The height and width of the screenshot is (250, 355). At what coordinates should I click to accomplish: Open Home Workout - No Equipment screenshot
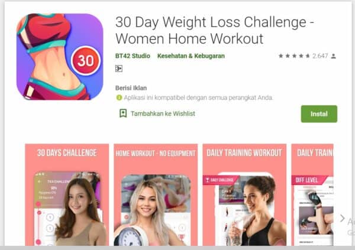(x=156, y=194)
